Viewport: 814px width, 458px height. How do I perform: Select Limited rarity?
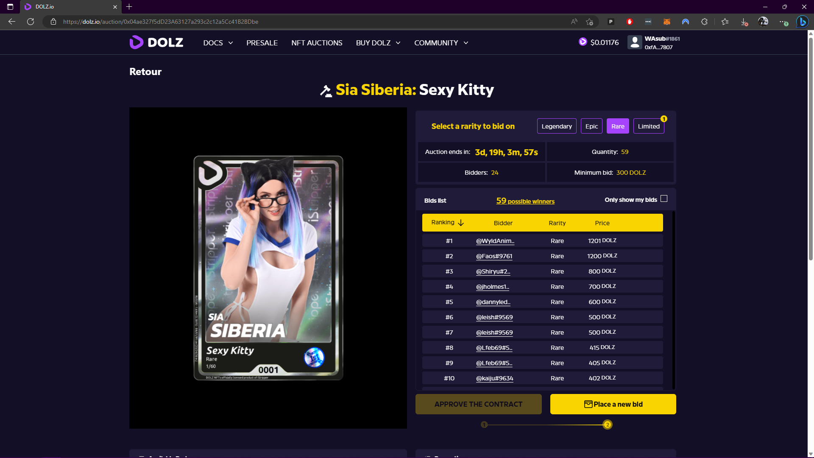[649, 126]
